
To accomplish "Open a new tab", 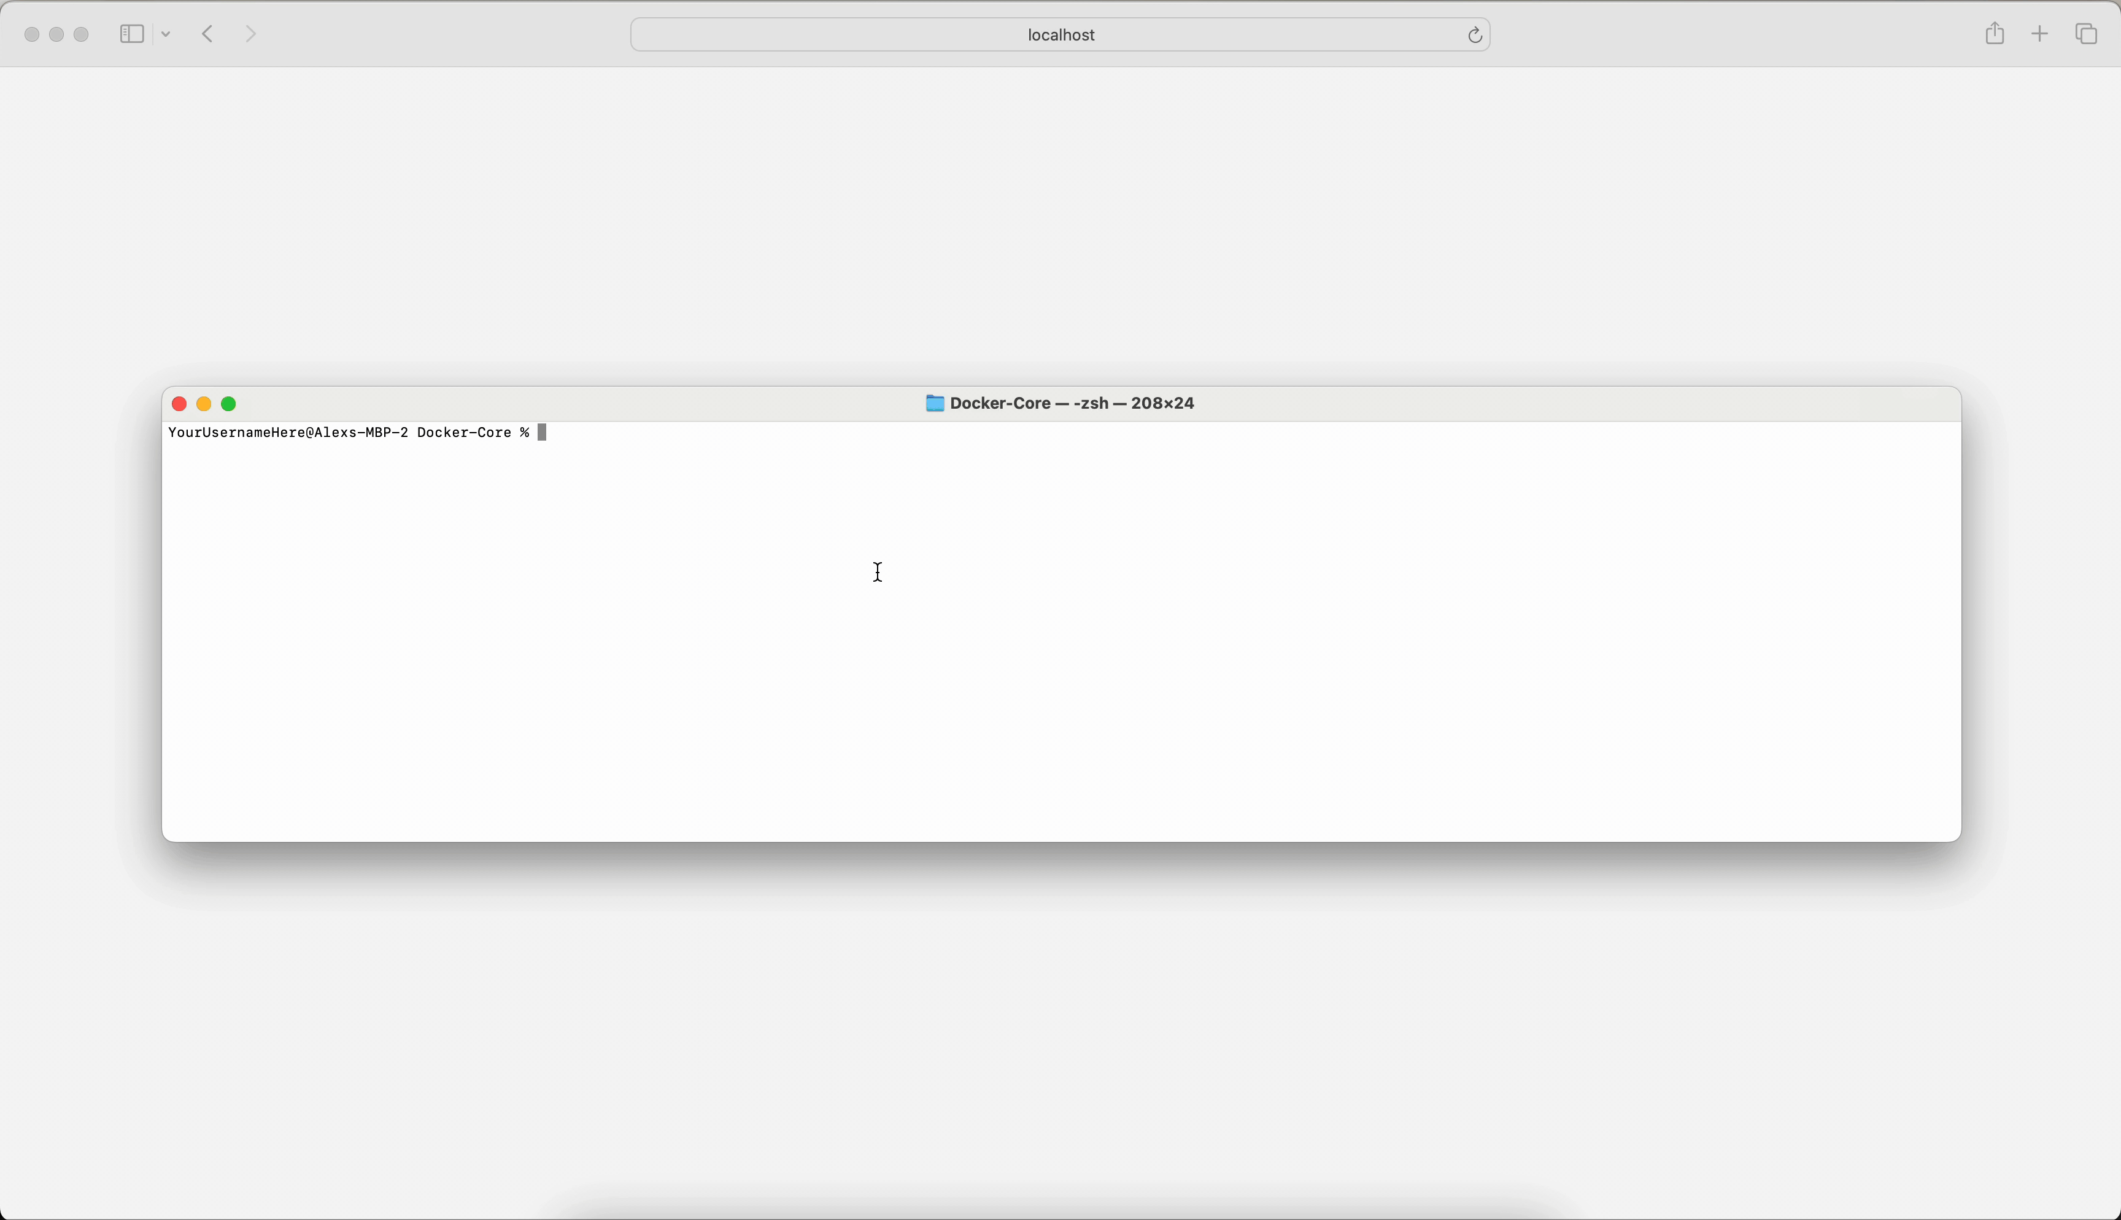I will 2039,34.
